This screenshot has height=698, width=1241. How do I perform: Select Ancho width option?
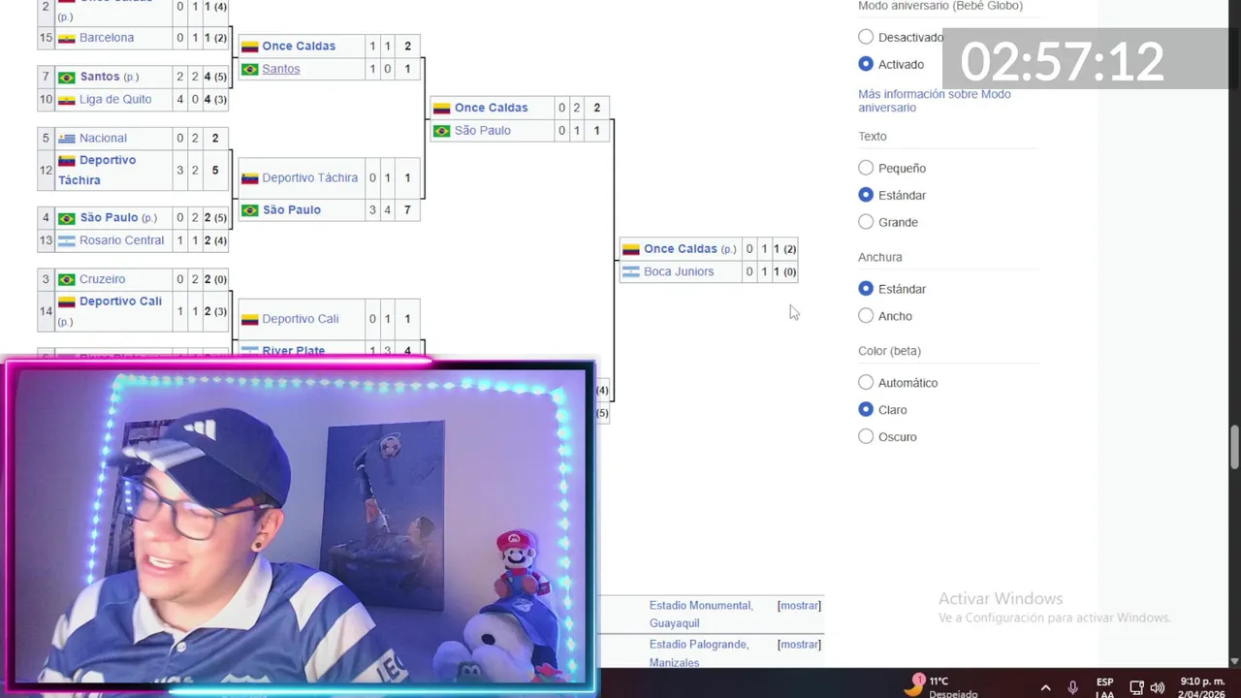(866, 316)
